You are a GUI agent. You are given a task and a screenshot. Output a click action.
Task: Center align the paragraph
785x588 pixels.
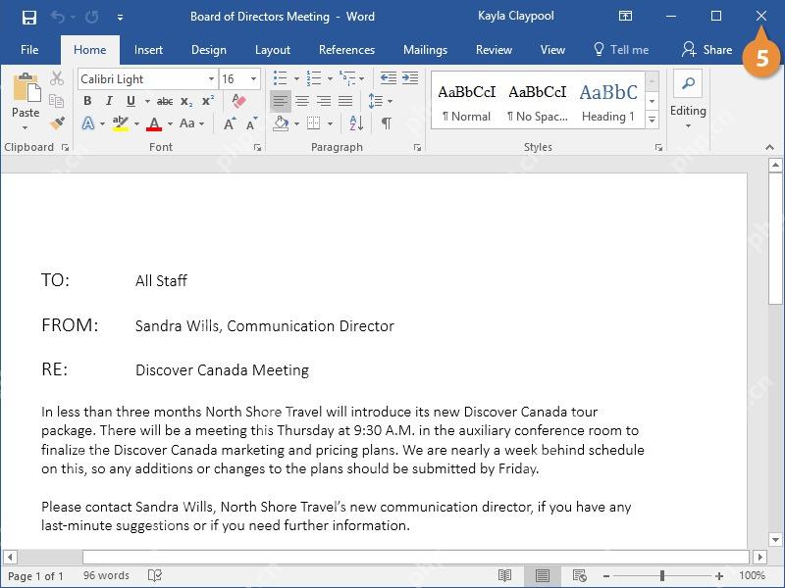pos(302,102)
